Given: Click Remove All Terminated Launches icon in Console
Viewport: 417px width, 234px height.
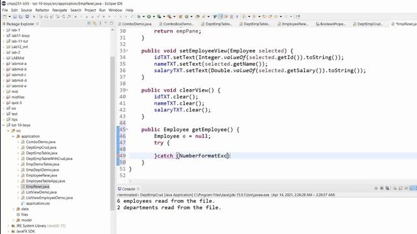Looking at the screenshot, I should 388,188.
